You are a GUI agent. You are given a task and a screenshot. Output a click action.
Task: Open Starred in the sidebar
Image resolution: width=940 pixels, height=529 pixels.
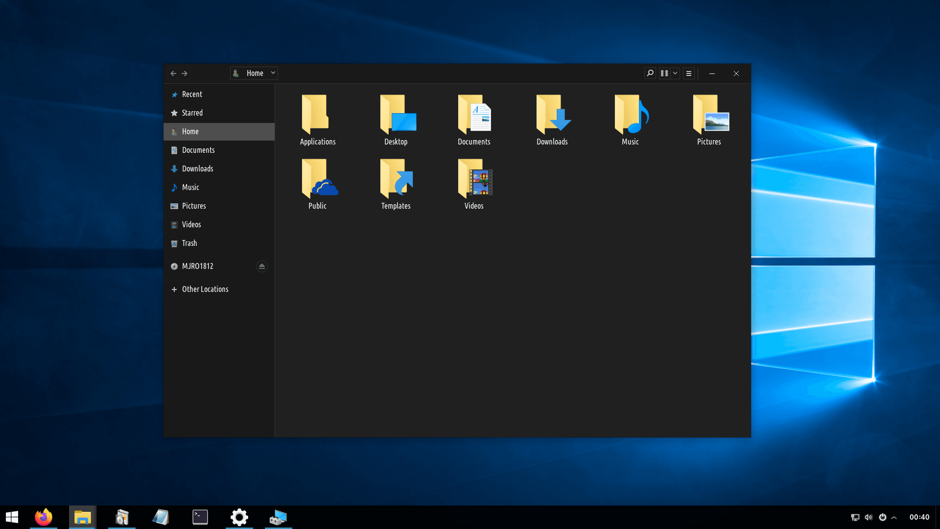(x=192, y=113)
